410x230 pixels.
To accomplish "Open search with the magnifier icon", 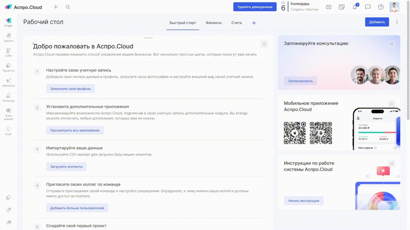I will pos(68,7).
